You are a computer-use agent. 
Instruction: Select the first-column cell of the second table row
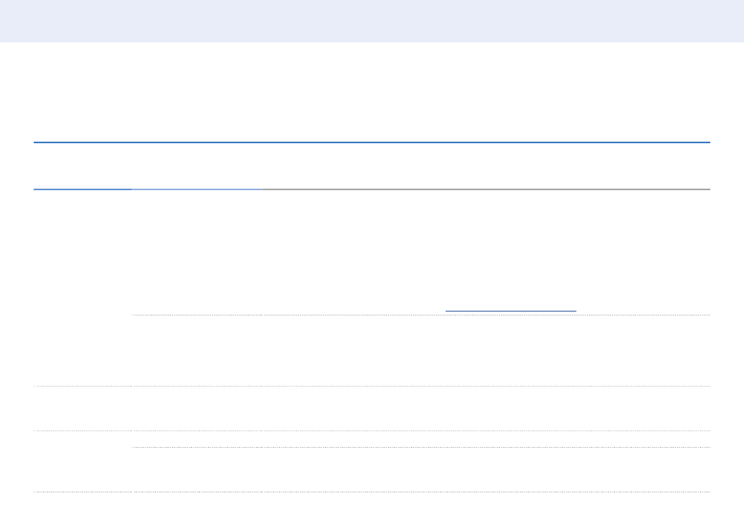[82, 408]
